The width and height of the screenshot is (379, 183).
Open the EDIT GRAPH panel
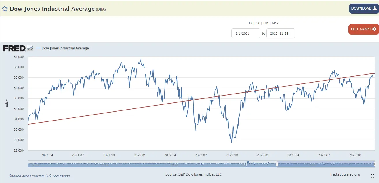point(363,29)
